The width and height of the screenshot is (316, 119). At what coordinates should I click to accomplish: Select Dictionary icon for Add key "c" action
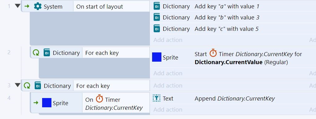(156, 29)
